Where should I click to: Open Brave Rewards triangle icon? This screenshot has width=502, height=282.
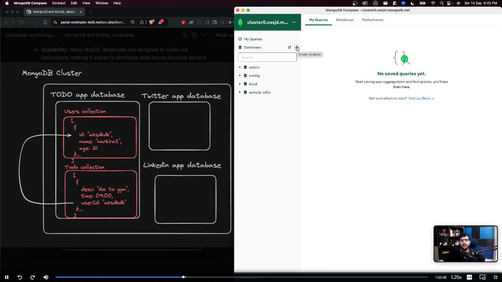(x=160, y=22)
